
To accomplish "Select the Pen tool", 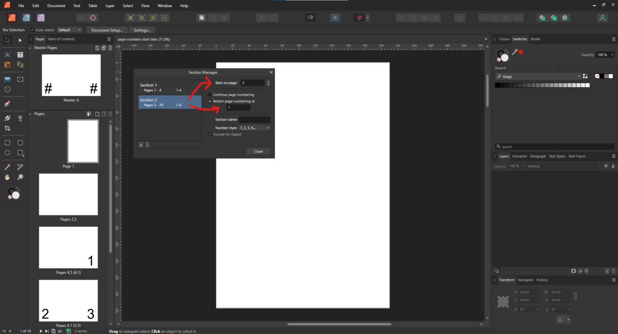I will click(7, 104).
